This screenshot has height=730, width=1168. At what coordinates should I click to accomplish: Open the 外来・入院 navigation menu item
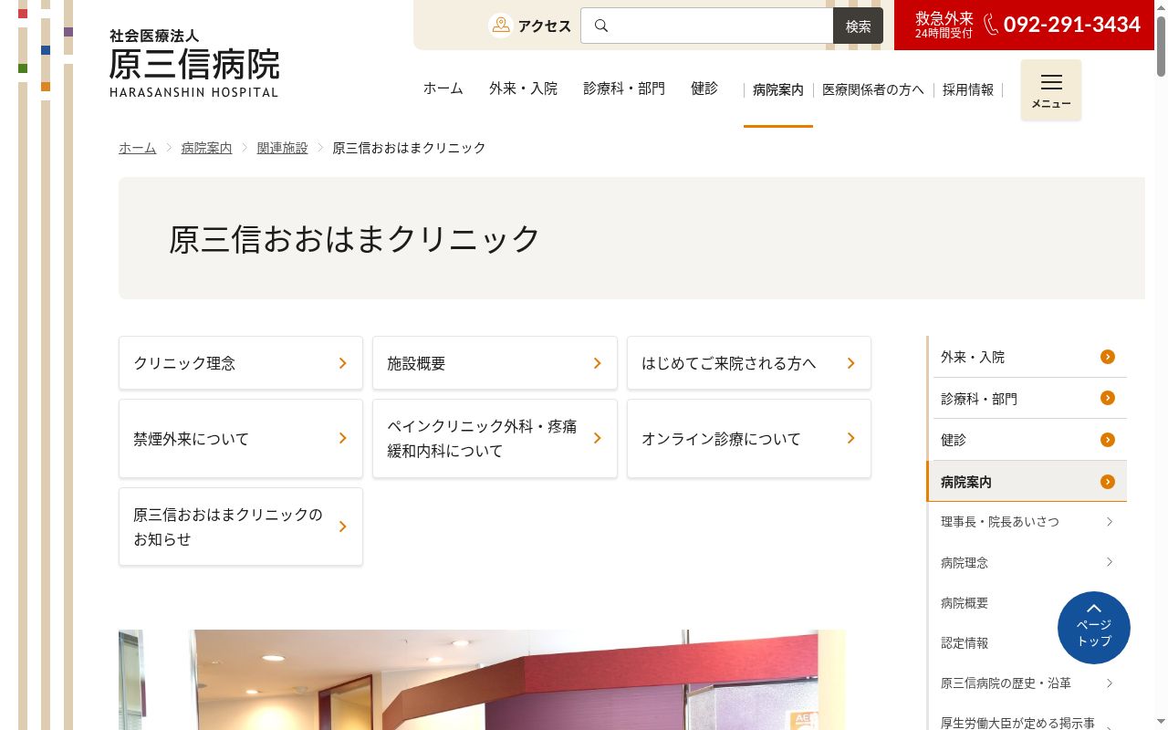pyautogui.click(x=523, y=89)
